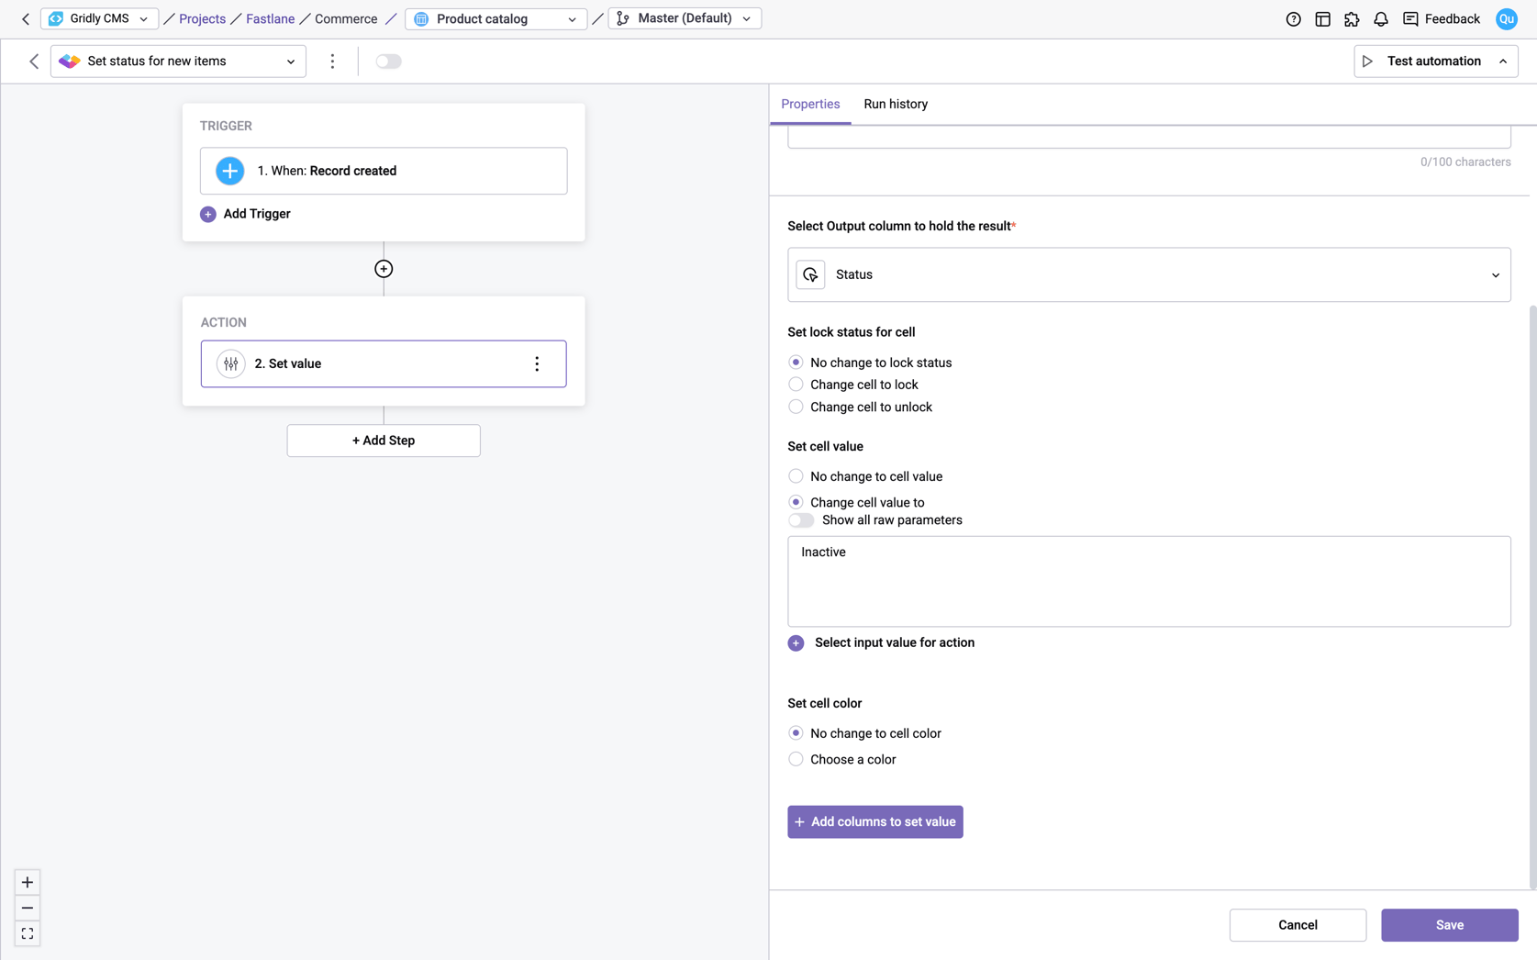
Task: Click the Commerce breadcrumb
Action: tap(346, 18)
